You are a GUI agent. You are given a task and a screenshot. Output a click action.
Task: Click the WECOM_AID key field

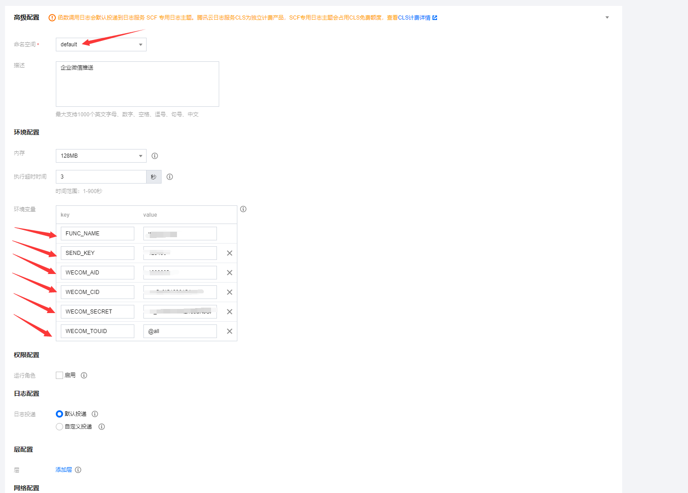click(98, 273)
